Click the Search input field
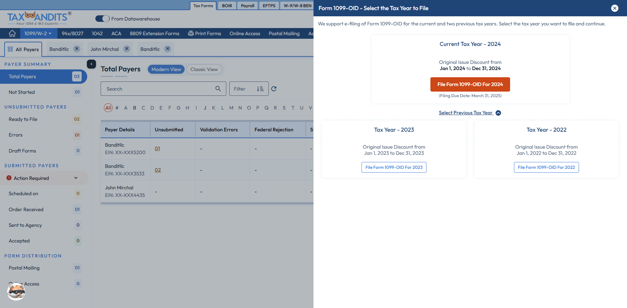627x308 pixels. click(163, 89)
